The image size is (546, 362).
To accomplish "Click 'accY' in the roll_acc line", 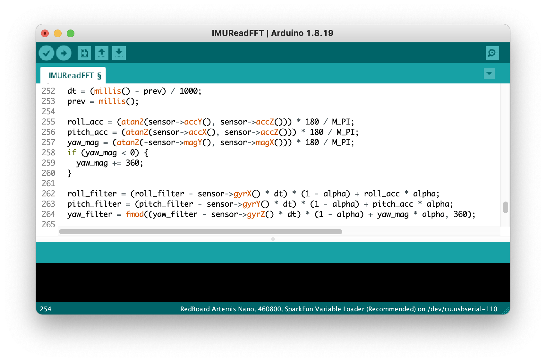I will pos(193,122).
